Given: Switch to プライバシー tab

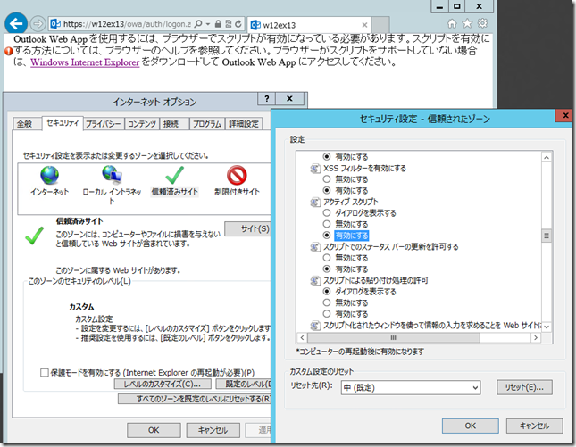Looking at the screenshot, I should 104,124.
